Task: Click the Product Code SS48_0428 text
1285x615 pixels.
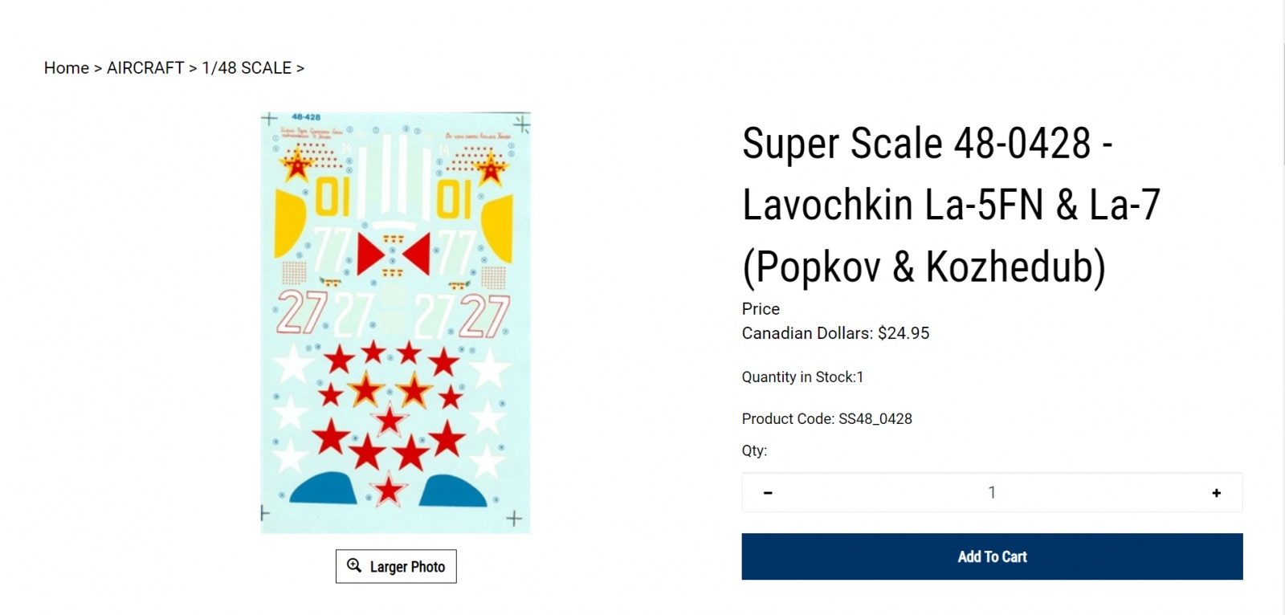Action: (826, 419)
